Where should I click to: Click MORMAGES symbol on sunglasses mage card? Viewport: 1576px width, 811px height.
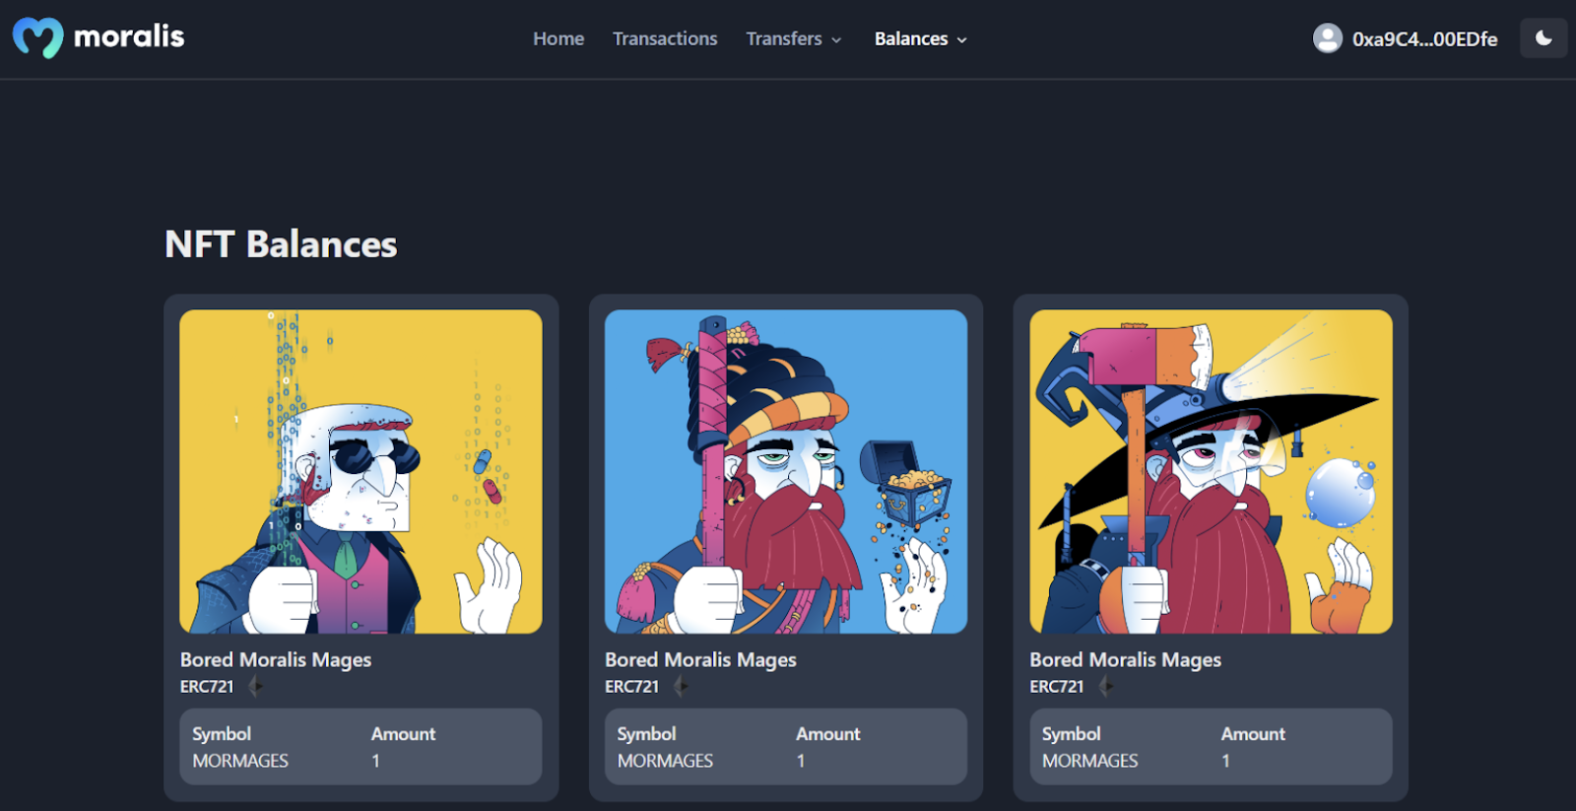pyautogui.click(x=240, y=761)
